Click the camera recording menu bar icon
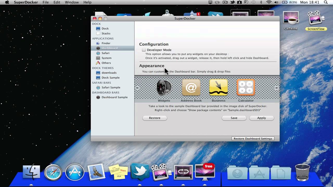The height and width of the screenshot is (187, 333). point(225,2)
